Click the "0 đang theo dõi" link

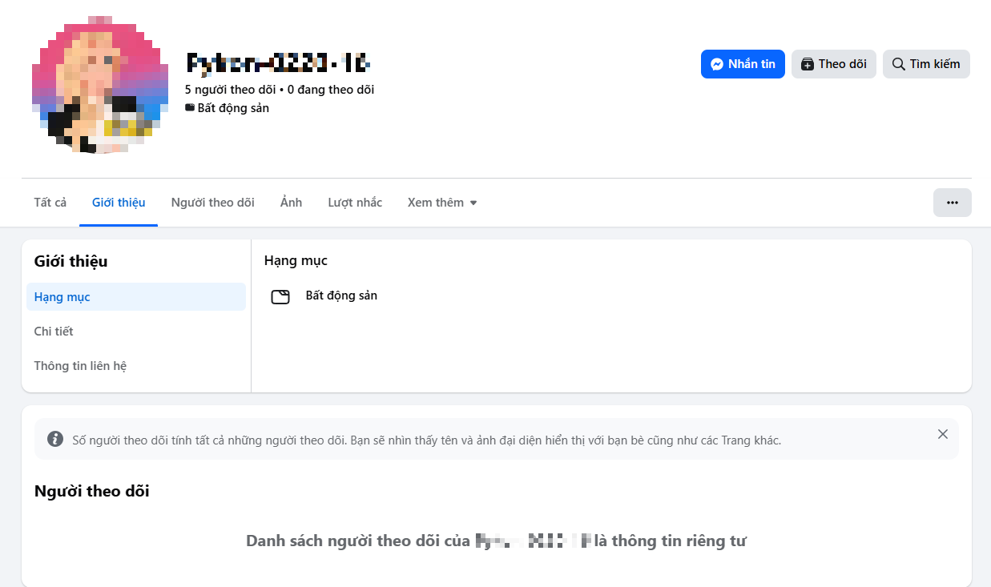(x=331, y=90)
